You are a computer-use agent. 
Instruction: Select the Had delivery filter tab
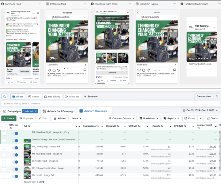point(52,97)
